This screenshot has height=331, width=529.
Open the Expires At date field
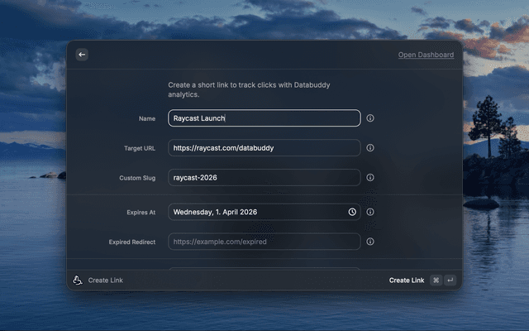[x=256, y=212]
